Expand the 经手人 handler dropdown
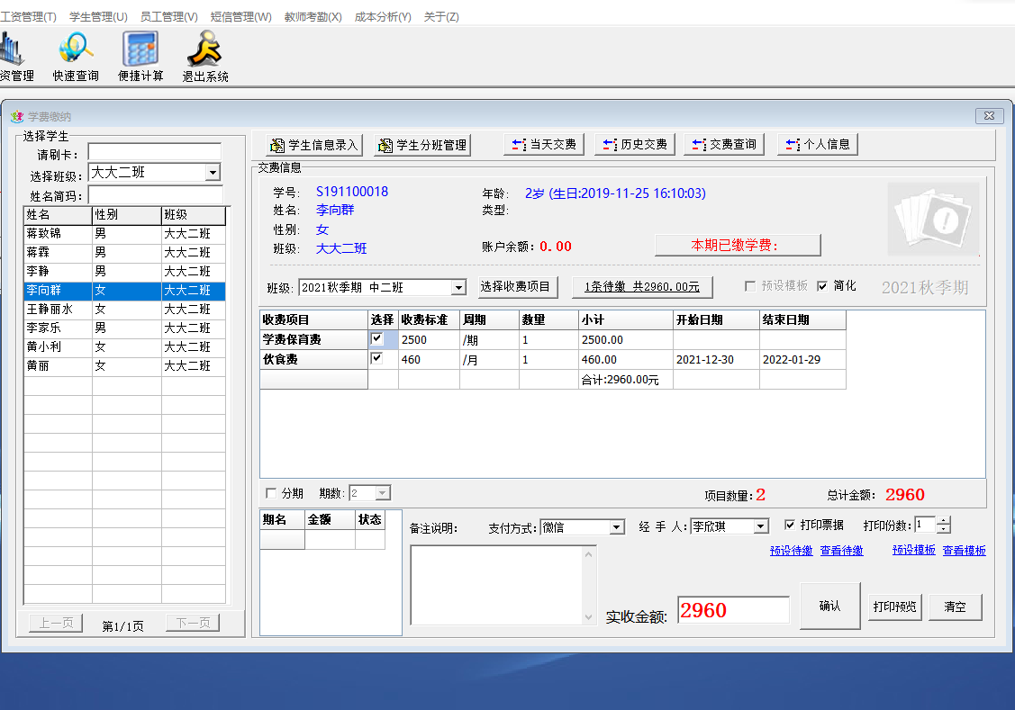This screenshot has height=710, width=1015. [x=761, y=526]
